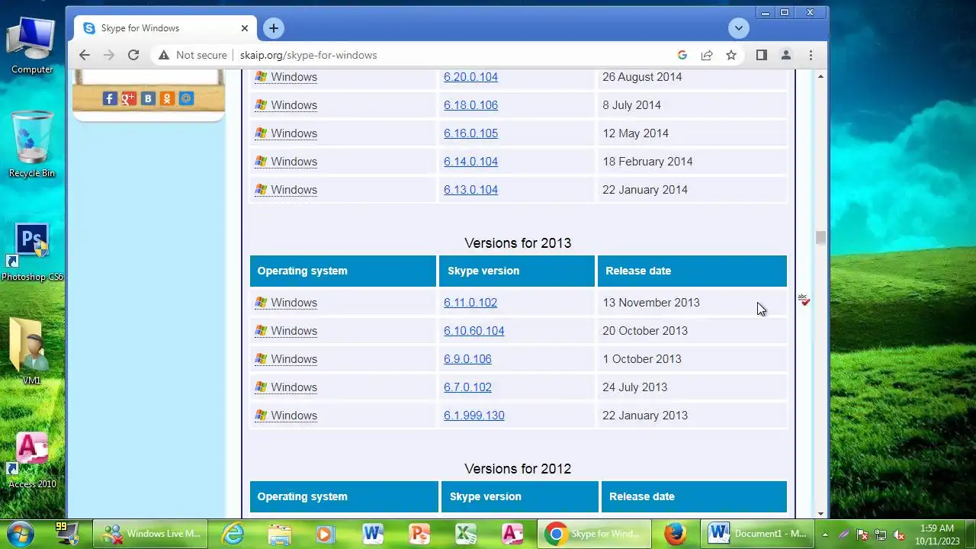Launch Windows Media Player from taskbar
This screenshot has width=976, height=549.
click(326, 534)
